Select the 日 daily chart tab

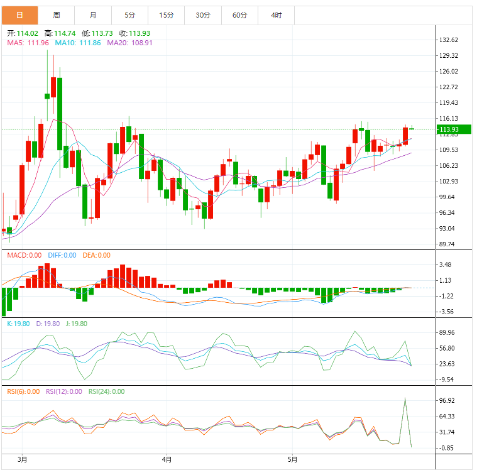19,15
